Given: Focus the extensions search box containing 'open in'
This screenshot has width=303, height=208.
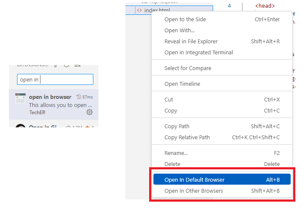Looking at the screenshot, I should pyautogui.click(x=55, y=79).
